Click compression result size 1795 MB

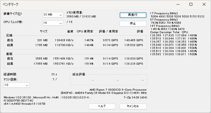coord(41,45)
